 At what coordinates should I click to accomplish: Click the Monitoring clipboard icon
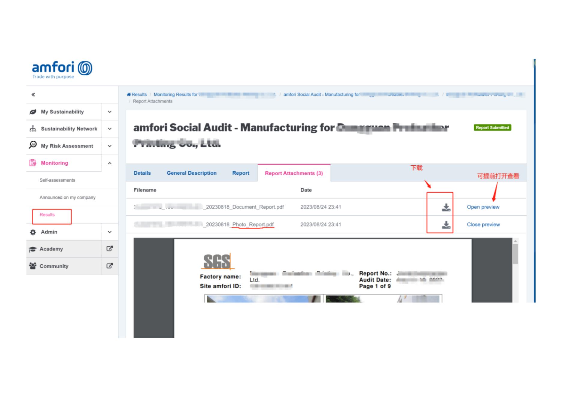(33, 163)
